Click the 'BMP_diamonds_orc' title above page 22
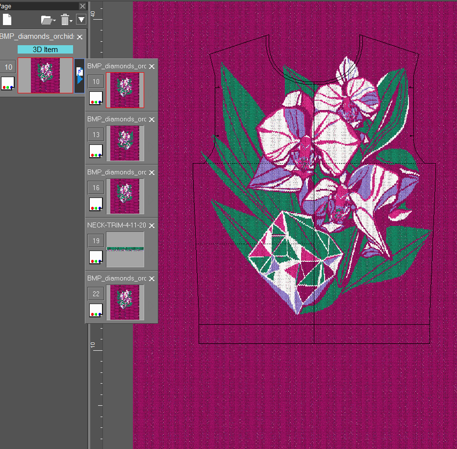This screenshot has width=457, height=449. [x=117, y=278]
